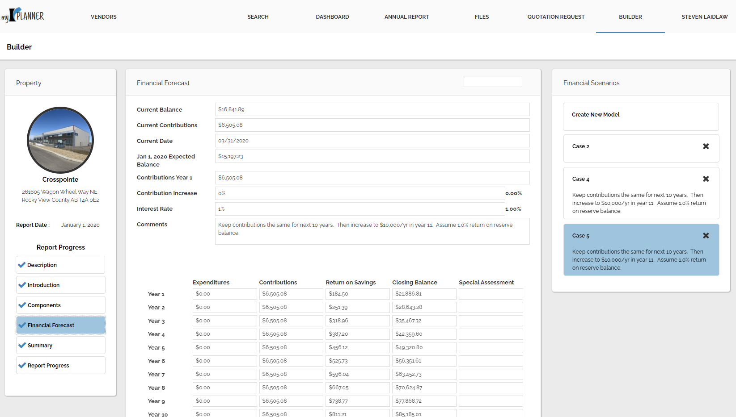This screenshot has height=417, width=736.
Task: Click the 0.00% contribution increase value
Action: click(x=513, y=193)
